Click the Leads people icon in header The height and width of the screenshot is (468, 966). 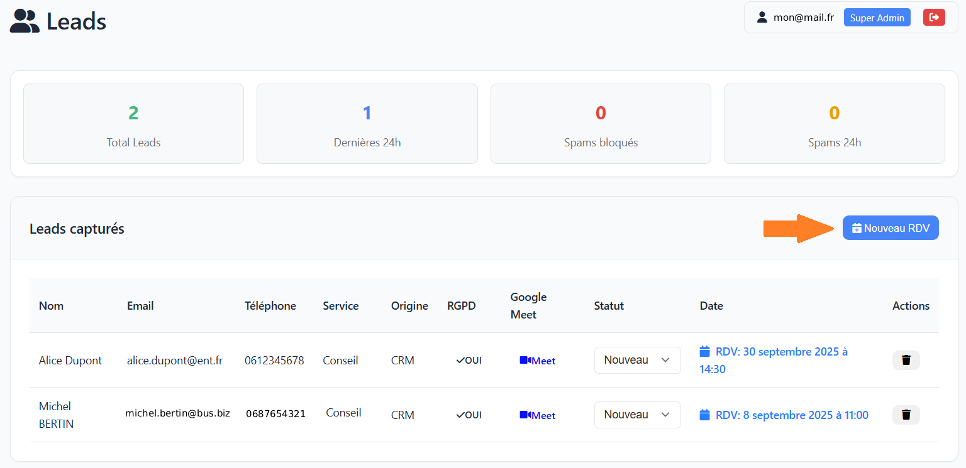[25, 21]
